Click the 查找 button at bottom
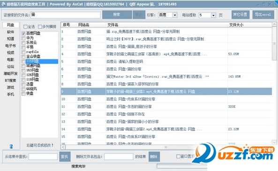278x171 pixels. coord(65,157)
